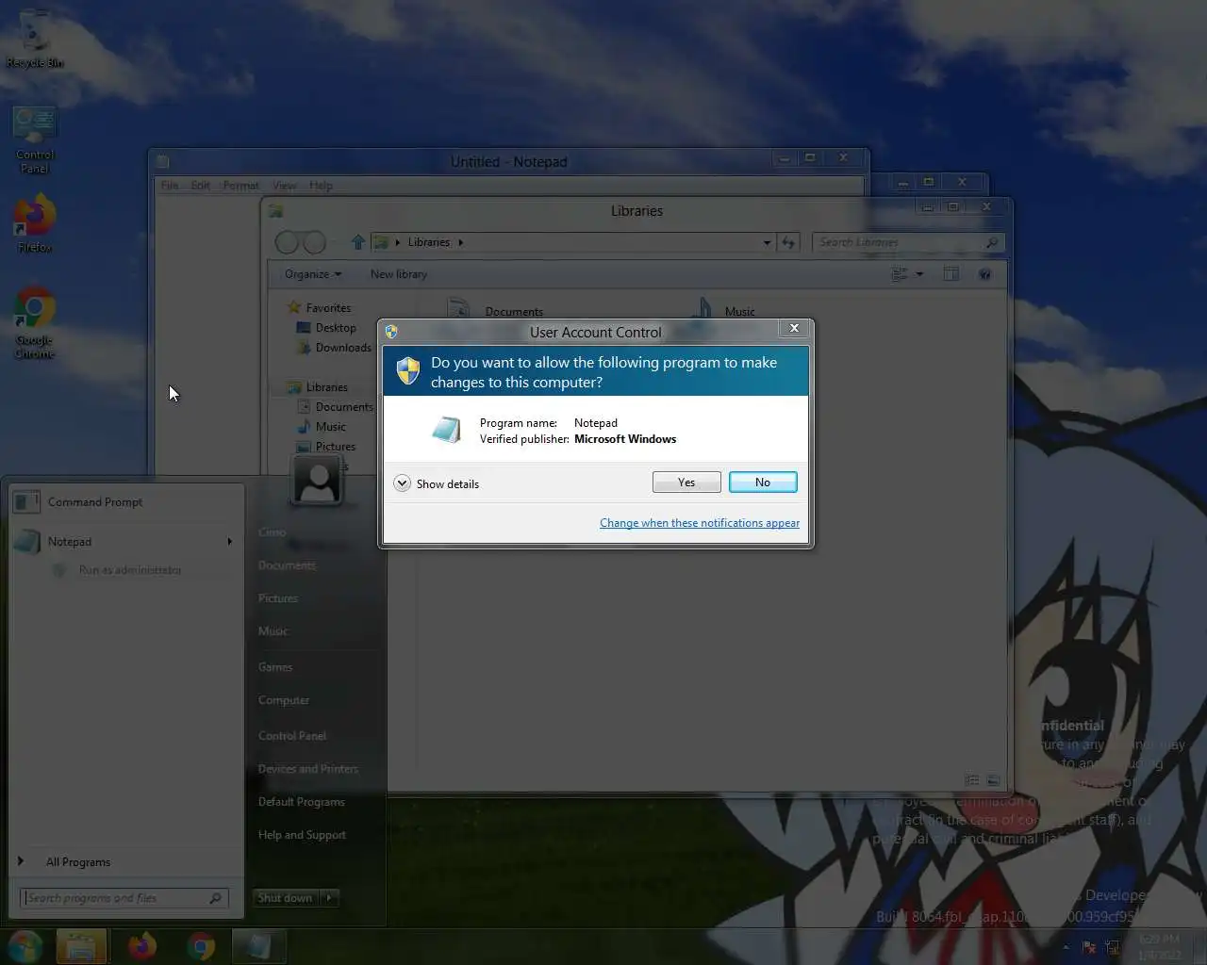The width and height of the screenshot is (1207, 965).
Task: Click the blue Up arrow in Libraries window
Action: coord(357,242)
